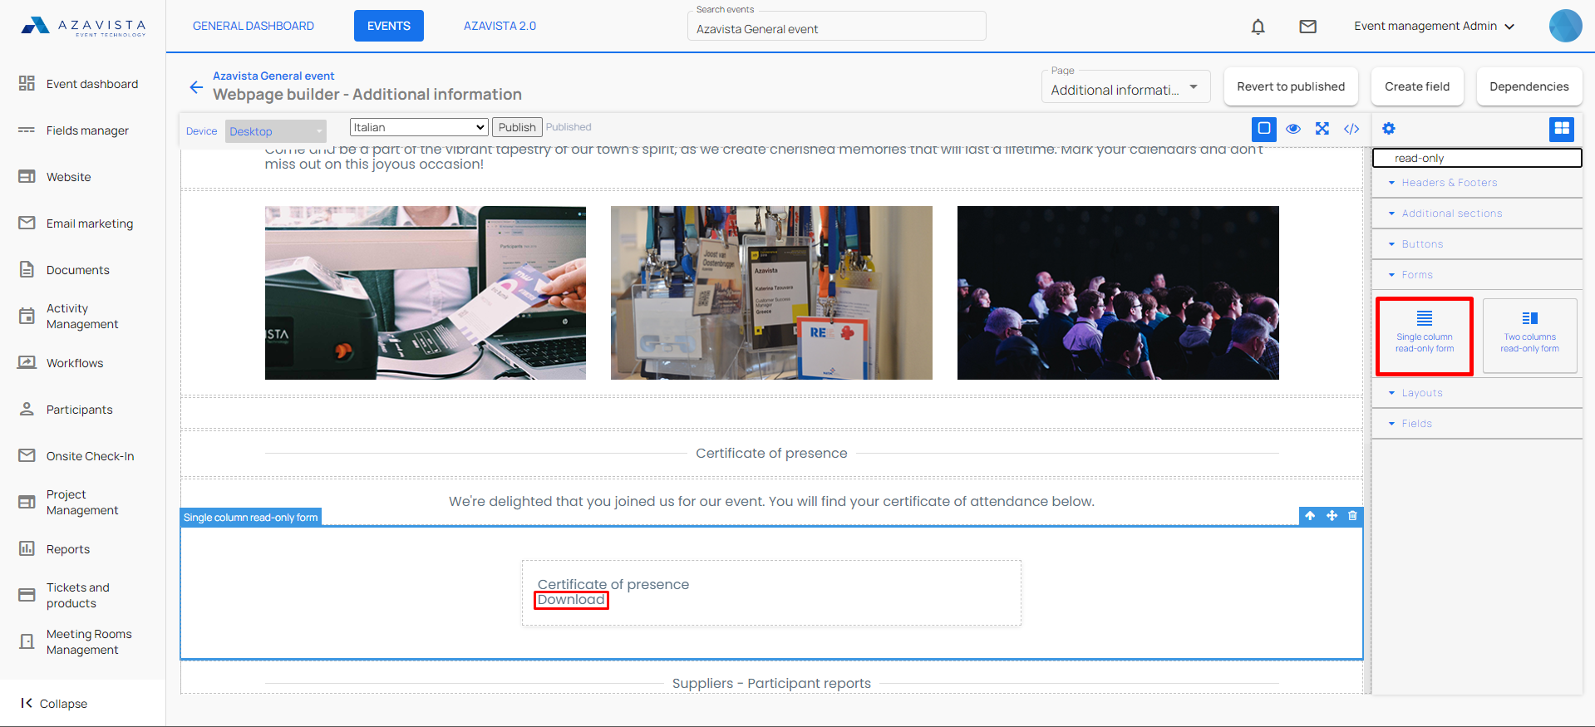Go back using the arrow icon
Image resolution: width=1595 pixels, height=727 pixels.
pos(196,87)
